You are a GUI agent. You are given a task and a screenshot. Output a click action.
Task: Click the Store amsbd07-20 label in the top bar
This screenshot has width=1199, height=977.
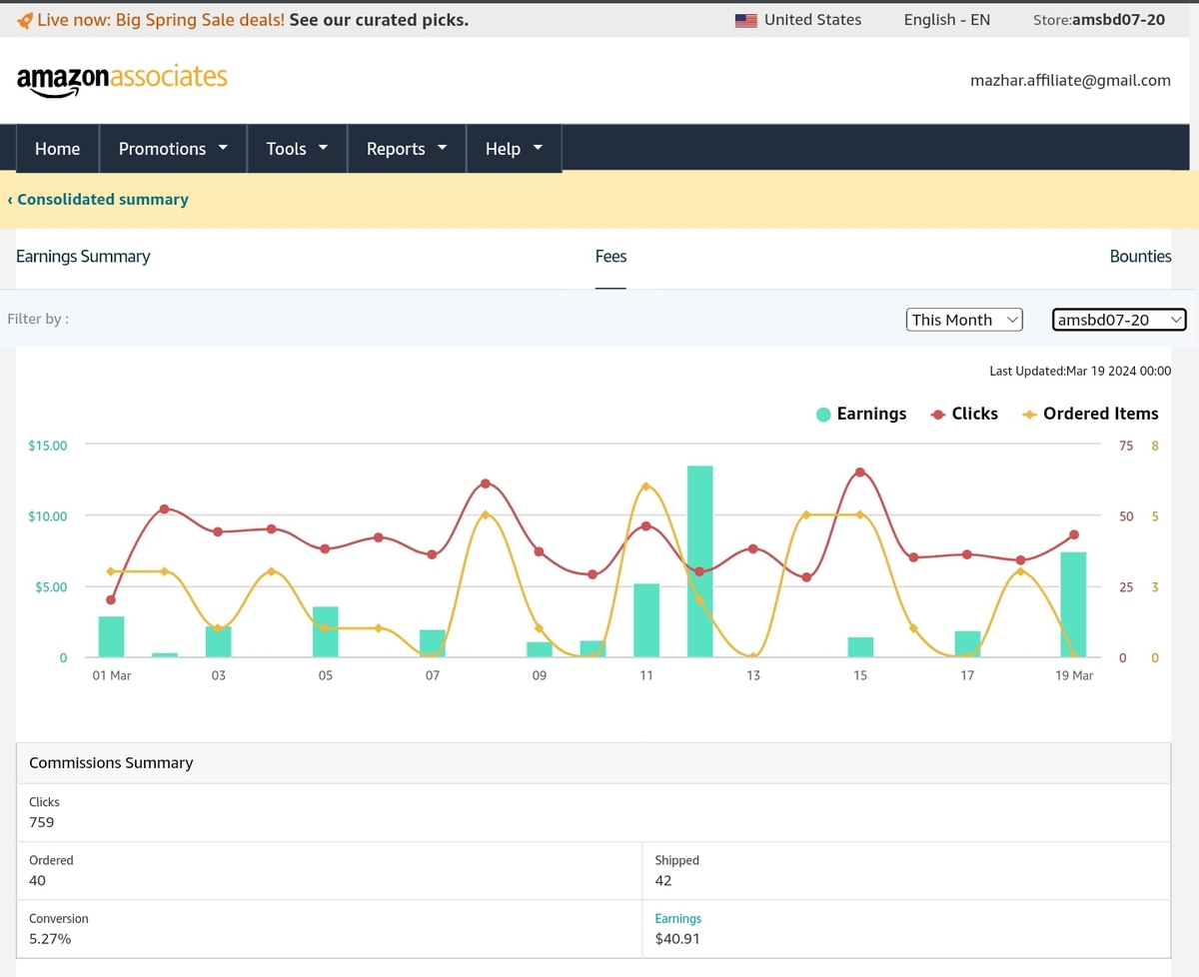coord(1099,20)
